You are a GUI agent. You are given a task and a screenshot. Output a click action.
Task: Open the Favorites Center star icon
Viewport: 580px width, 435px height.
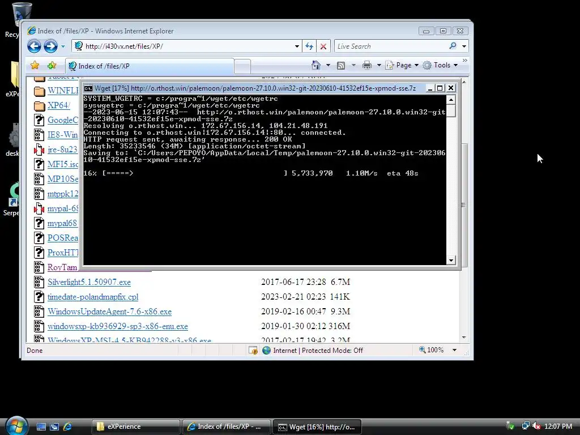(35, 66)
